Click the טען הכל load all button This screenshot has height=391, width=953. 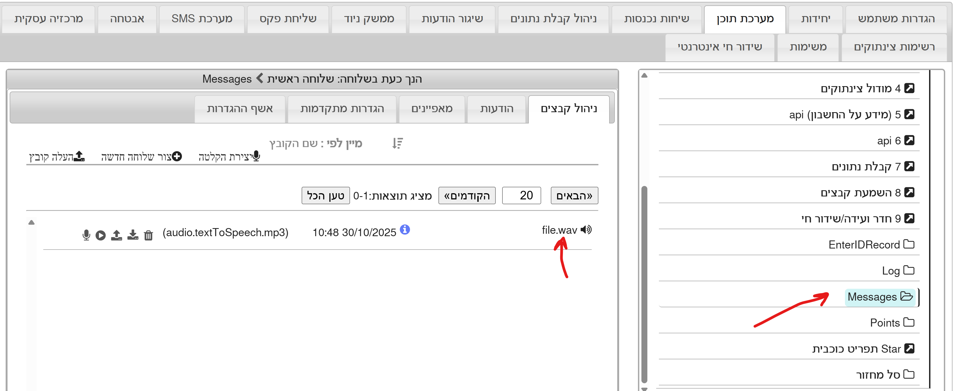tap(325, 195)
